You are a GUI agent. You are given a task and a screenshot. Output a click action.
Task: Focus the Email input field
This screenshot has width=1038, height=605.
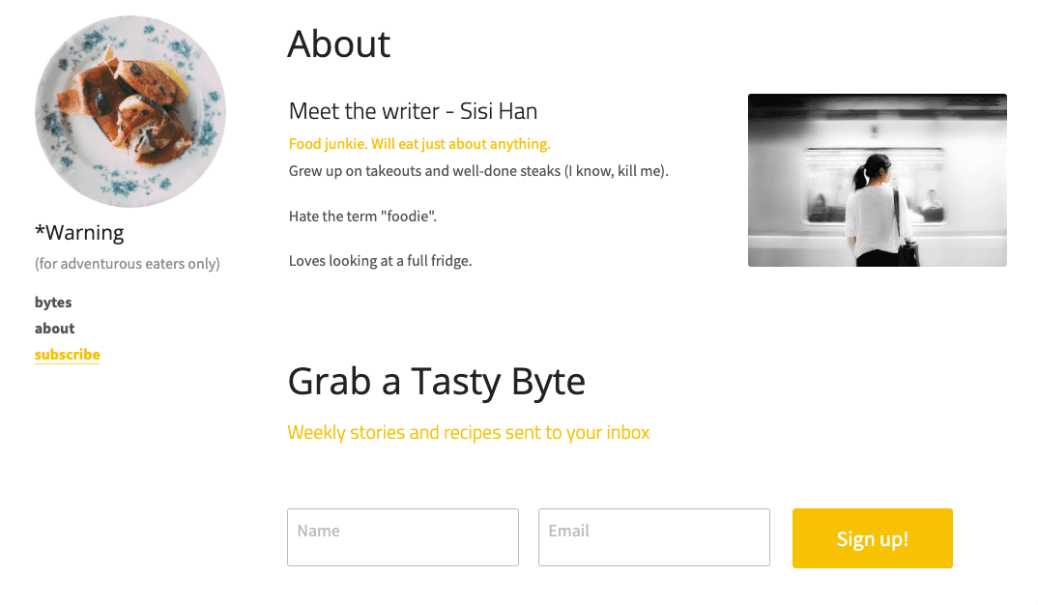[x=653, y=536]
